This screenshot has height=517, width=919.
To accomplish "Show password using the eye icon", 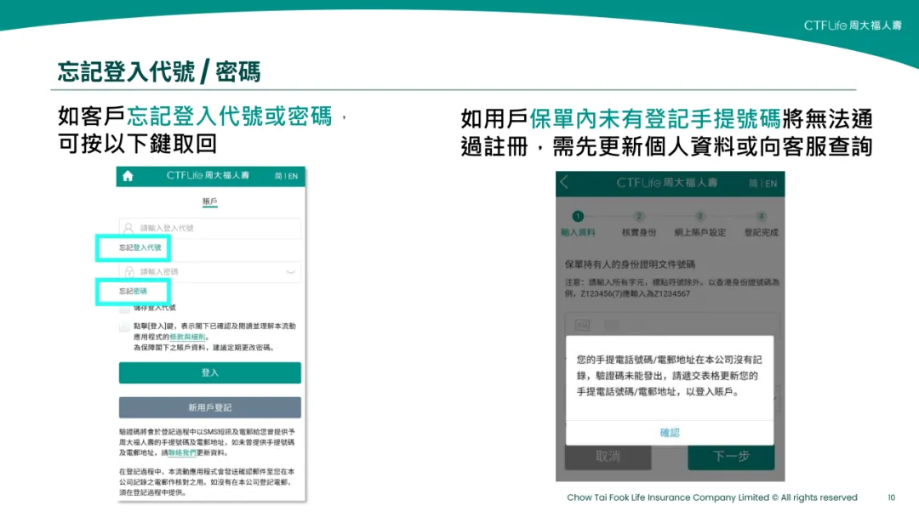I will [293, 272].
